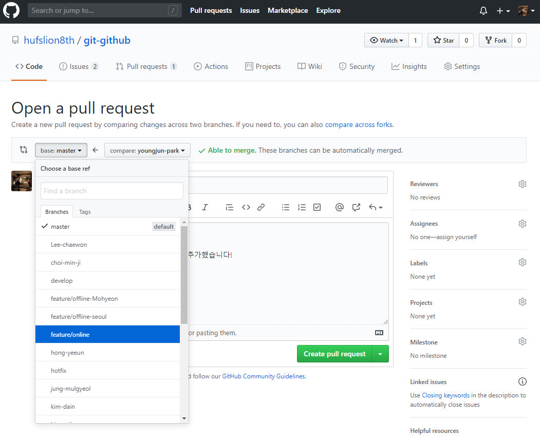Click the Markdown supported icon
This screenshot has height=437, width=540.
[x=379, y=333]
